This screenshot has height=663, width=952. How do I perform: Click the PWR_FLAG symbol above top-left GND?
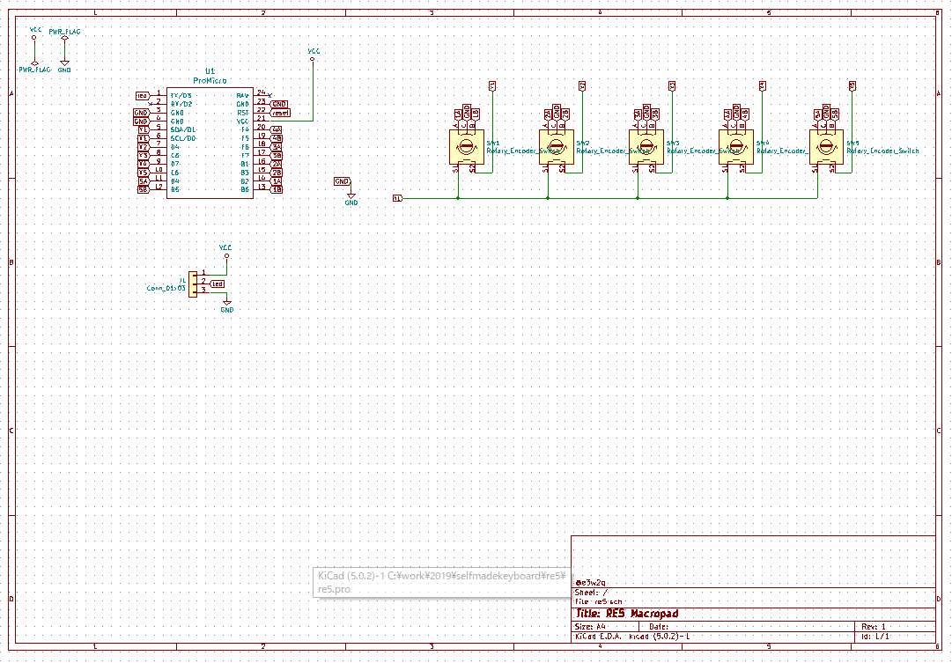(x=64, y=34)
